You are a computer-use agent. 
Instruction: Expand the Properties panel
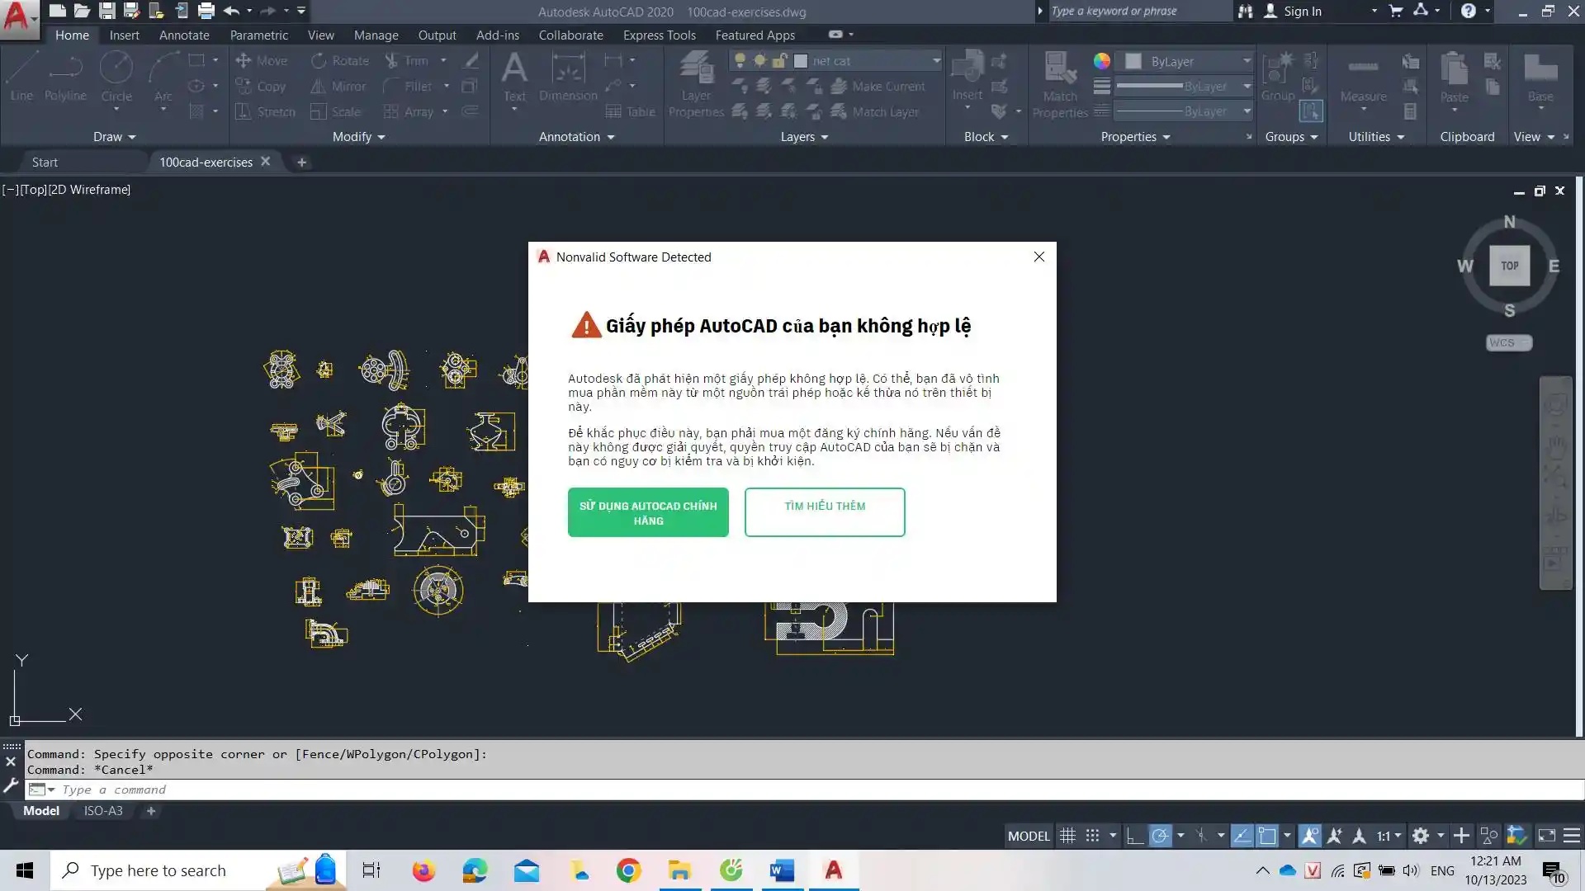pyautogui.click(x=1135, y=137)
